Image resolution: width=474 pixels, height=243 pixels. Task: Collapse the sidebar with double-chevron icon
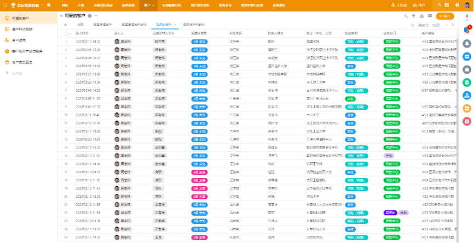(61, 16)
